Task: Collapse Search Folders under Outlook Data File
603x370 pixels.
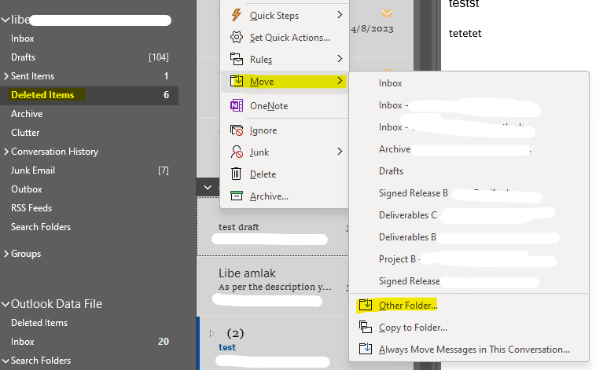Action: point(6,361)
